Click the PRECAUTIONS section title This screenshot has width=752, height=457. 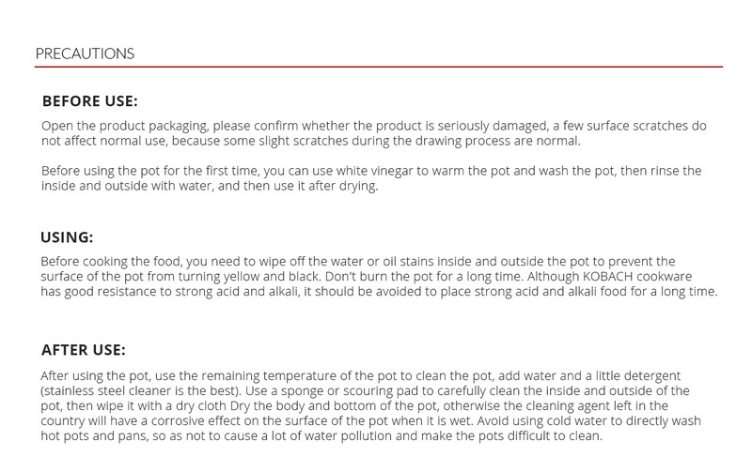[x=85, y=53]
